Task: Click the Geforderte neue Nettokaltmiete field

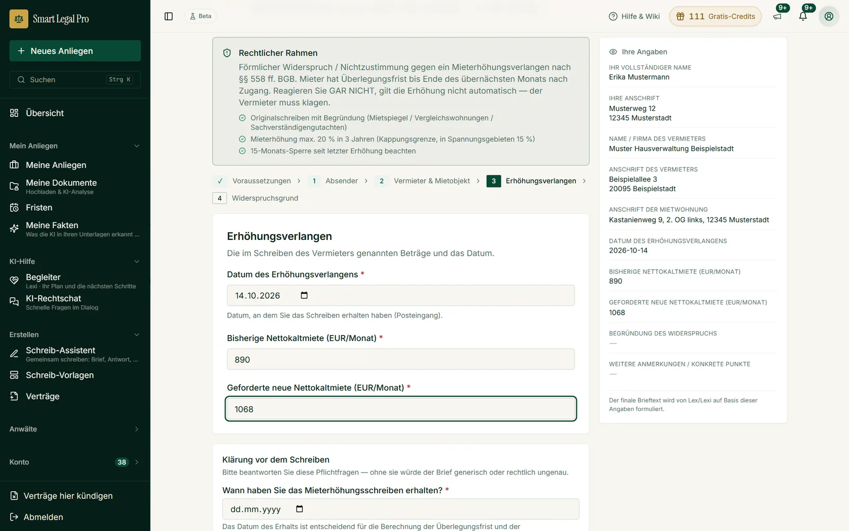Action: click(401, 409)
